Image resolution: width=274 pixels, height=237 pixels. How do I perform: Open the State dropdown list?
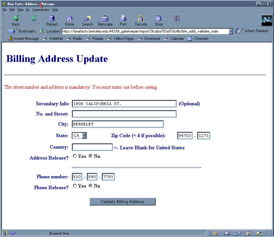(84, 136)
